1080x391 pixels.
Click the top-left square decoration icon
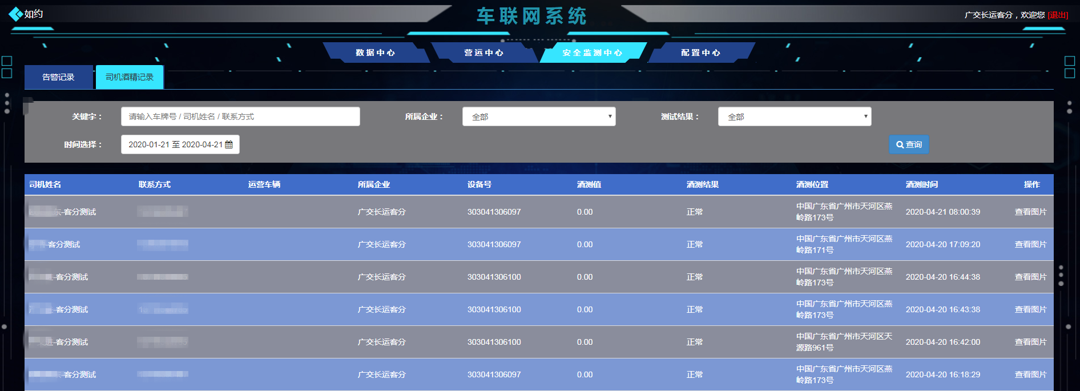pyautogui.click(x=7, y=61)
